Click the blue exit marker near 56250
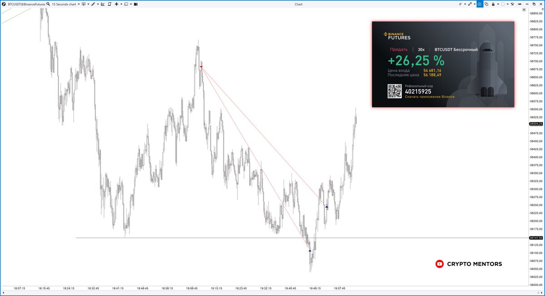The image size is (545, 296). click(x=327, y=207)
